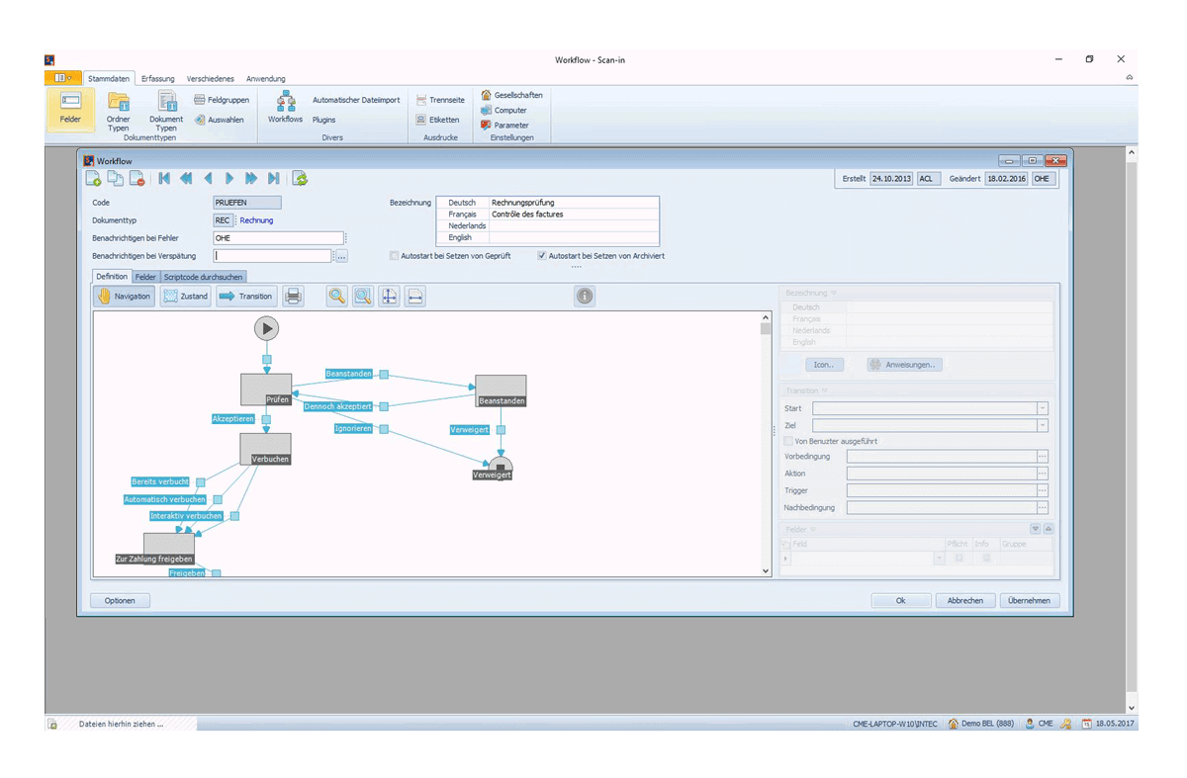Open the Erfassung ribbon tab
Screen dimensions: 1187x778
click(157, 78)
